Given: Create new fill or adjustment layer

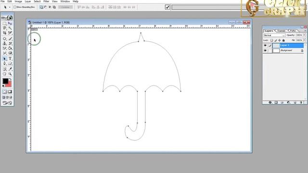Looking at the screenshot, I should 288,102.
